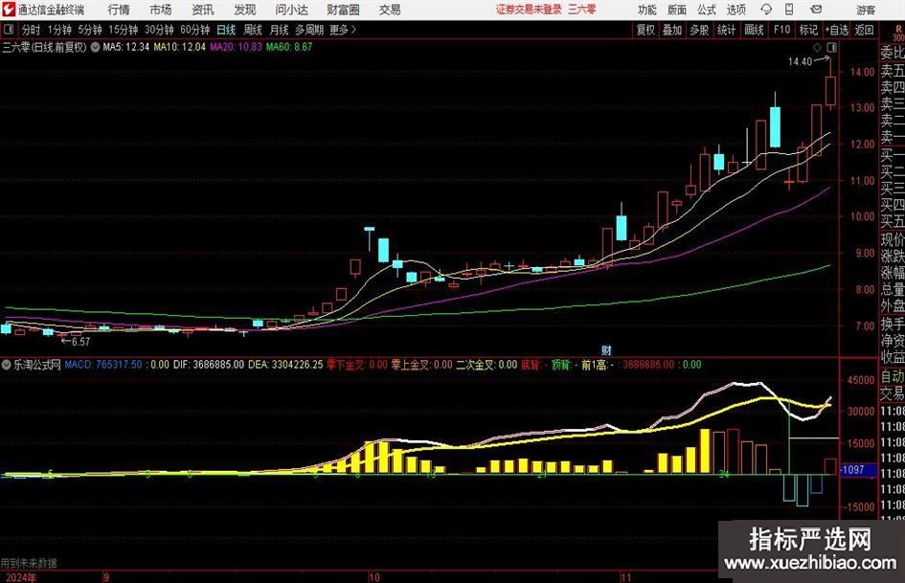Click the MA5: 12.34 value label

click(125, 47)
